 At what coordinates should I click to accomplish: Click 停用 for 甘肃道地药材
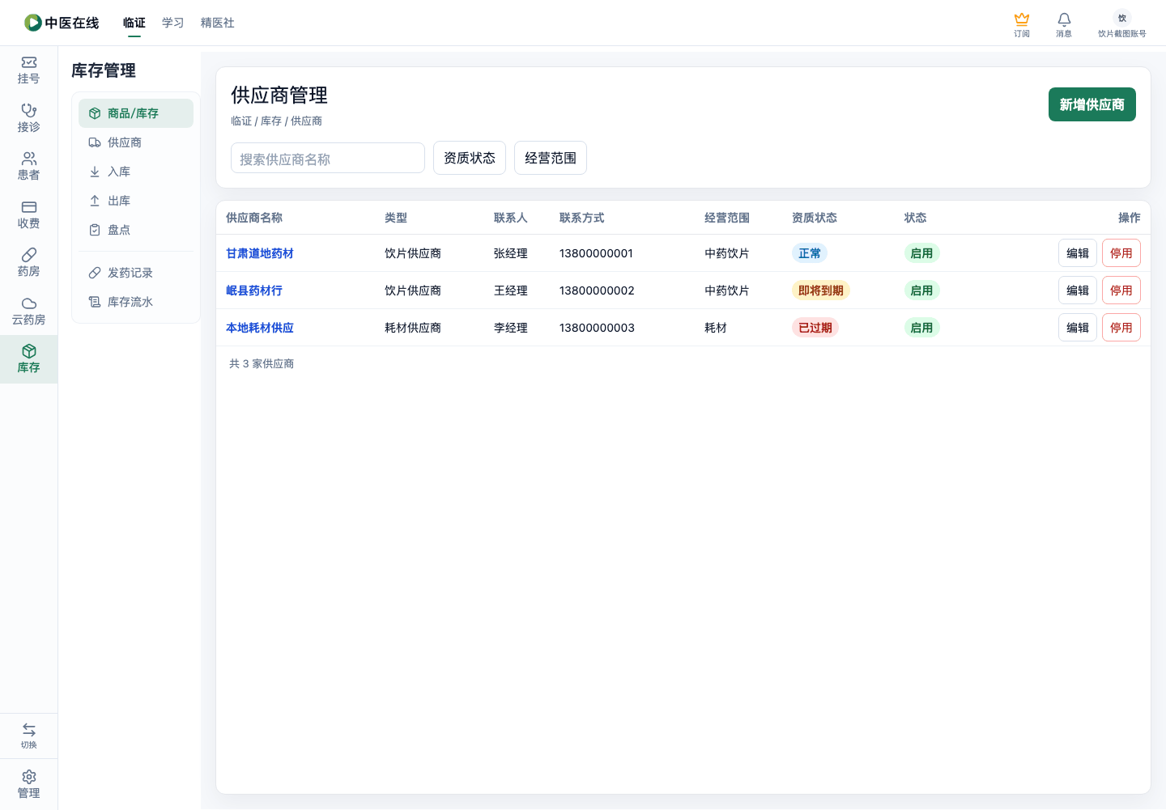(x=1121, y=253)
